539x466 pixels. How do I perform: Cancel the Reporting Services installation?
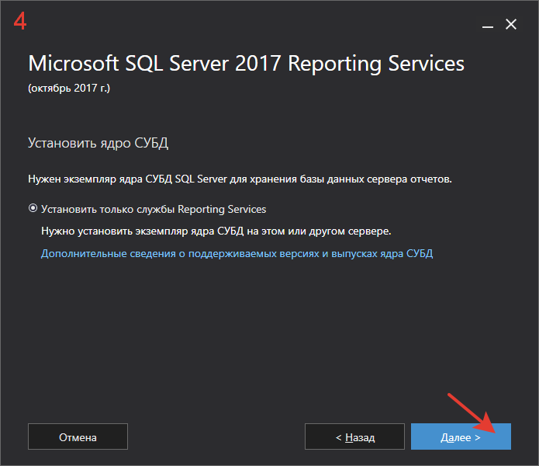click(78, 436)
